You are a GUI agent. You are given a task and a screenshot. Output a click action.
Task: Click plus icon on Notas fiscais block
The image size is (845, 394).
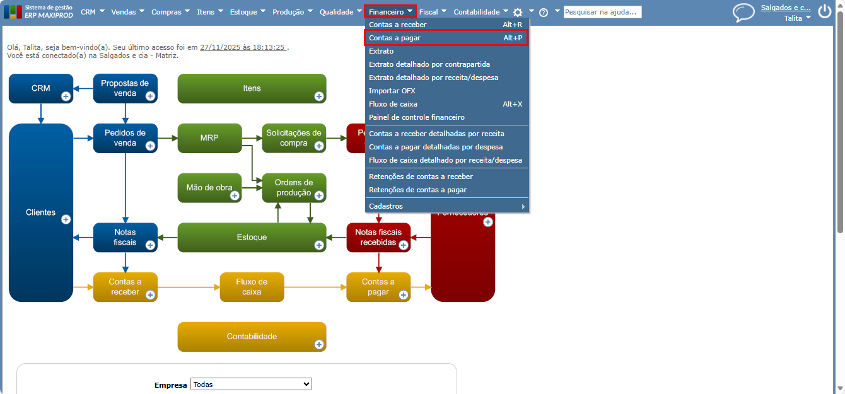tap(150, 245)
